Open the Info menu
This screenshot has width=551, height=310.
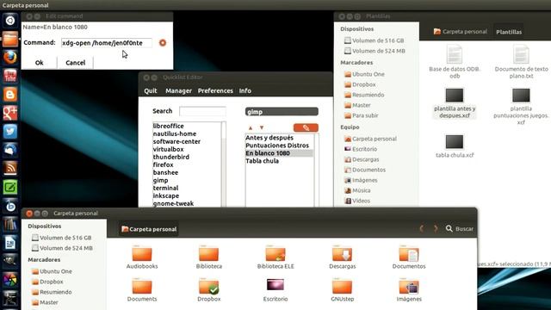click(x=245, y=90)
